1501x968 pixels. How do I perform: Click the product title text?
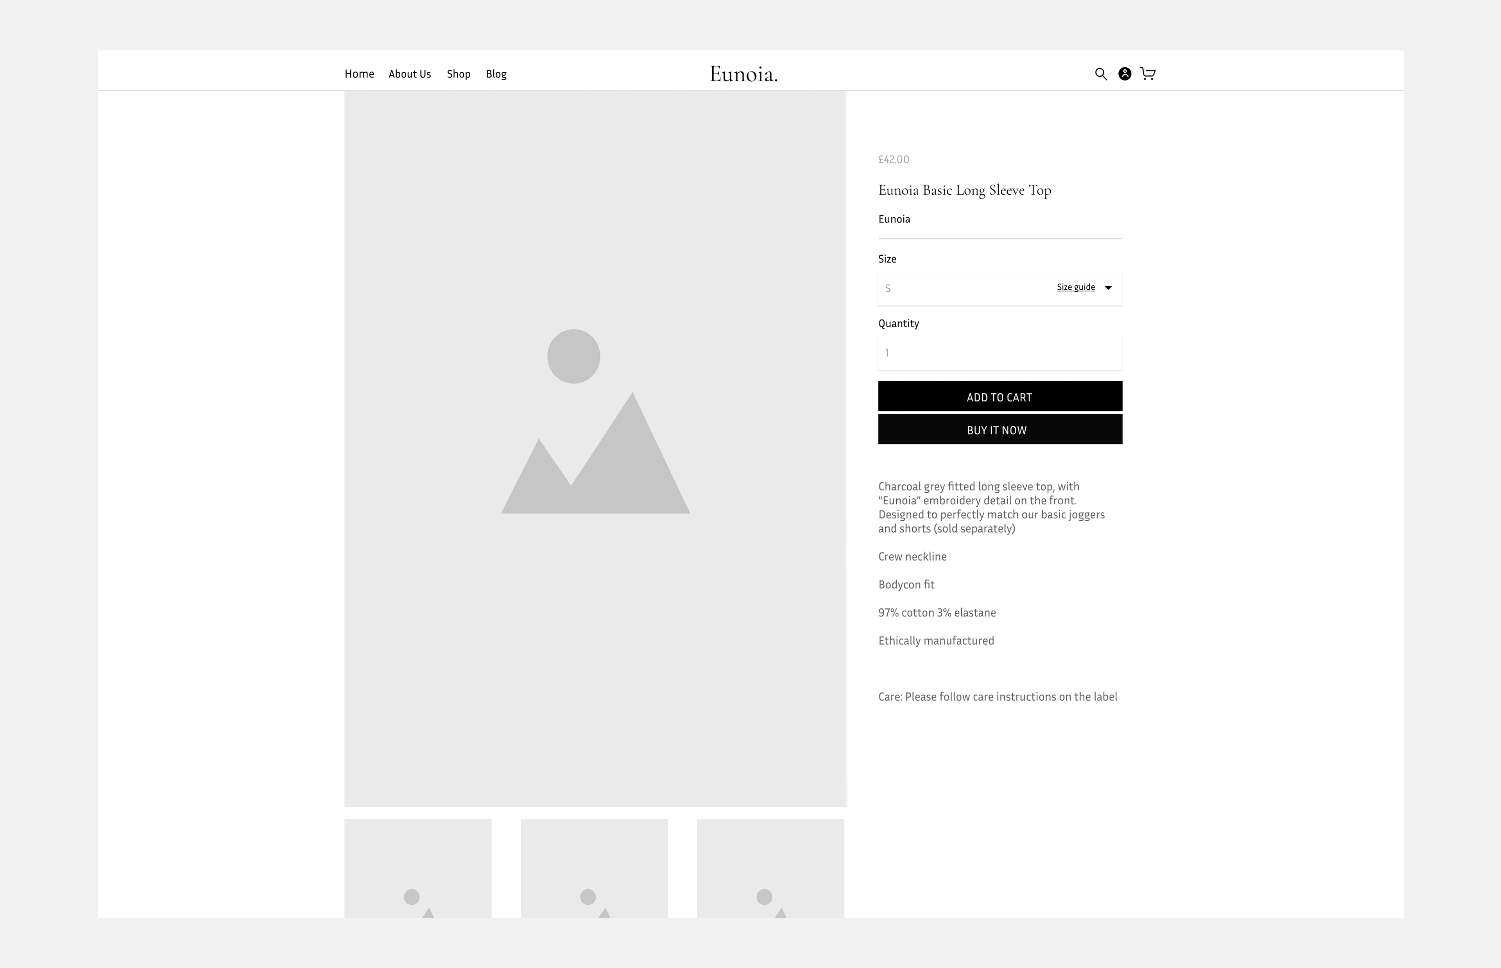coord(964,190)
